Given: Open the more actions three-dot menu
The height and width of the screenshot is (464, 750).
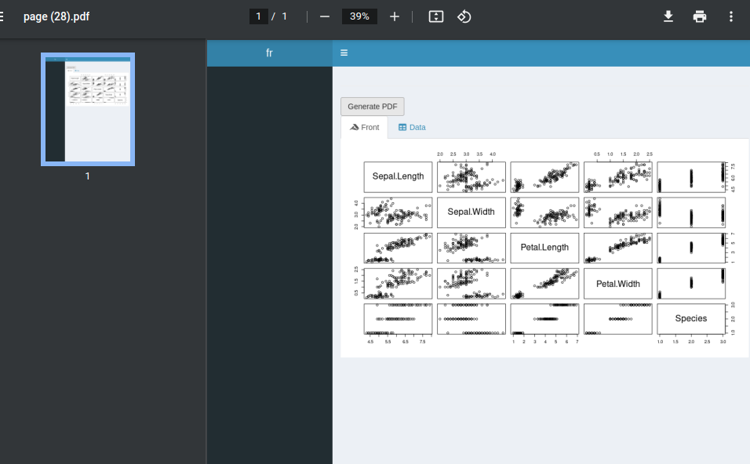Looking at the screenshot, I should [731, 16].
